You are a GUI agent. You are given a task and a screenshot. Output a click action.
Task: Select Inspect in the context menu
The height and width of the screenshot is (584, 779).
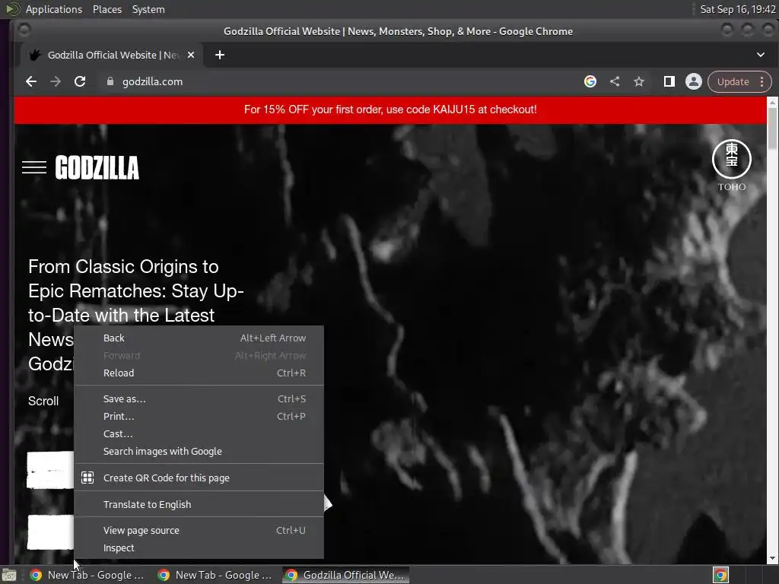pos(199,547)
